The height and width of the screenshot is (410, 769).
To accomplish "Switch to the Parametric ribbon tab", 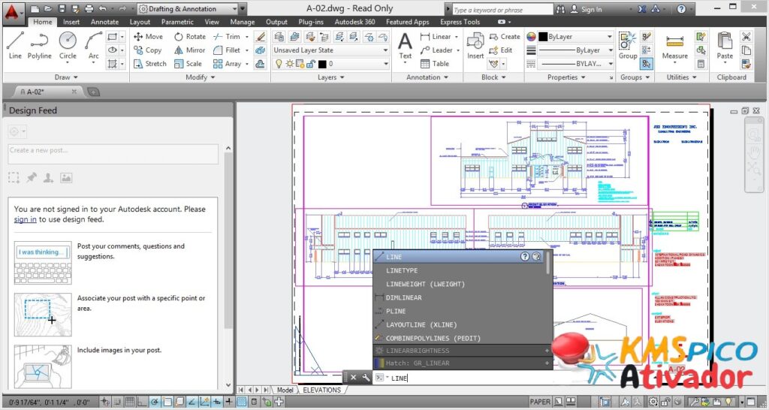I will [x=177, y=22].
